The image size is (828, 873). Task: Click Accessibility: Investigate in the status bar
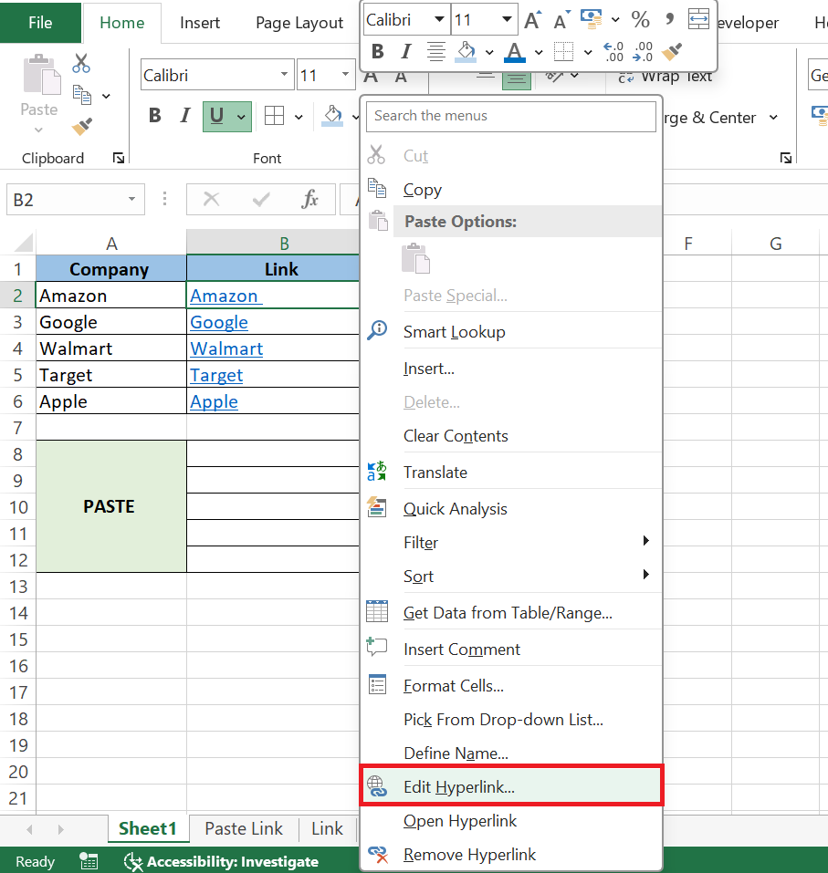tap(221, 861)
